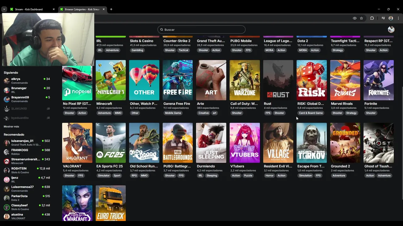
Task: Click Card & Board Game tag
Action: (311, 113)
